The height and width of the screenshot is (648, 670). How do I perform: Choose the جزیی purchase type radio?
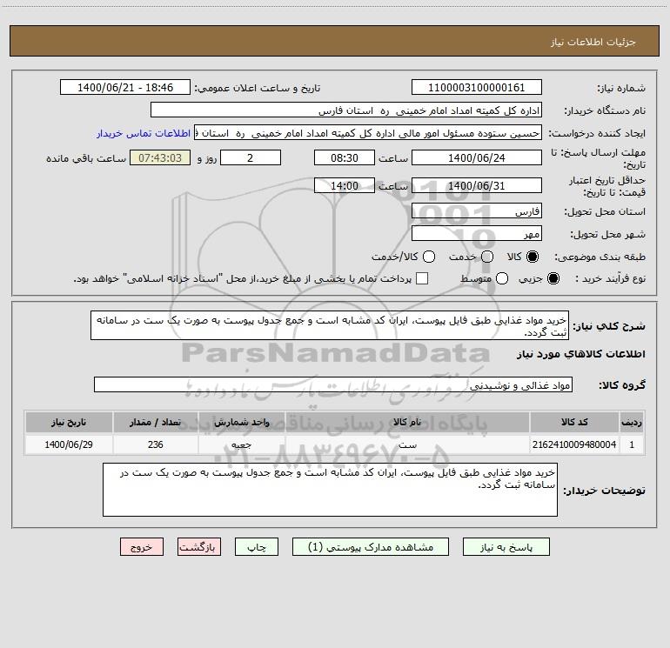pyautogui.click(x=553, y=278)
